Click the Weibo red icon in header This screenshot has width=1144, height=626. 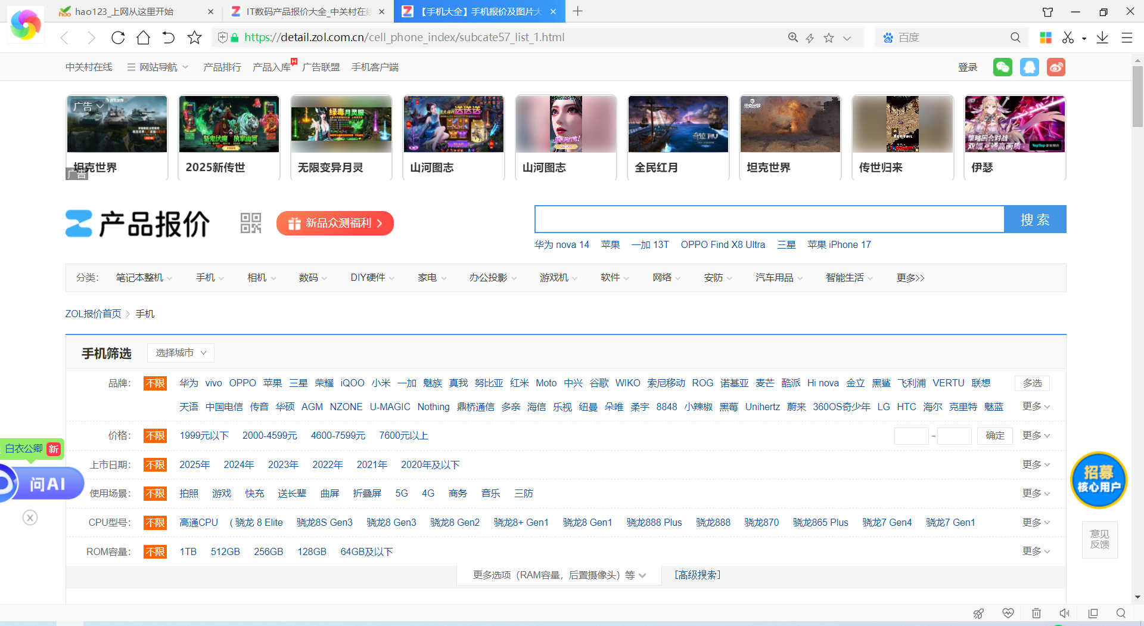click(1056, 67)
